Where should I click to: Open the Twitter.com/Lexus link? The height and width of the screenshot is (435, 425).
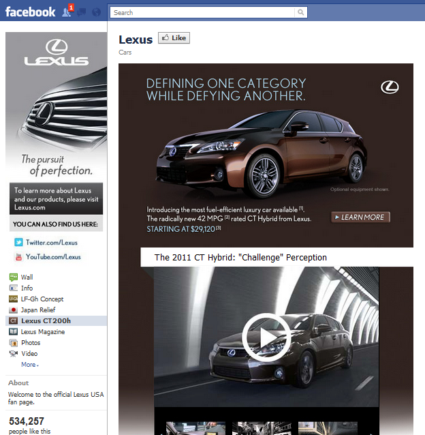pyautogui.click(x=52, y=243)
